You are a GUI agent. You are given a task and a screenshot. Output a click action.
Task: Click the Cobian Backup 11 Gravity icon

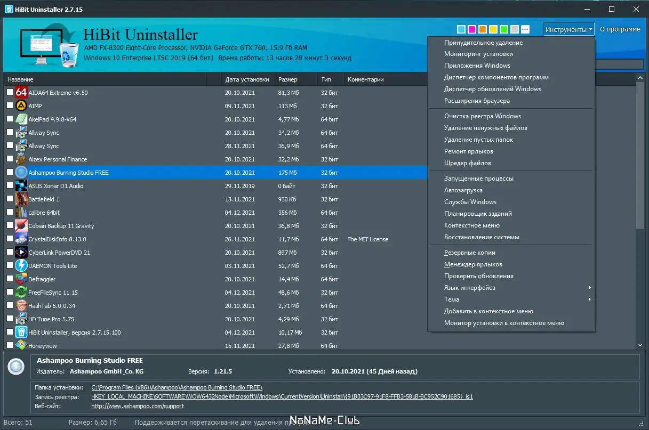[x=21, y=225]
